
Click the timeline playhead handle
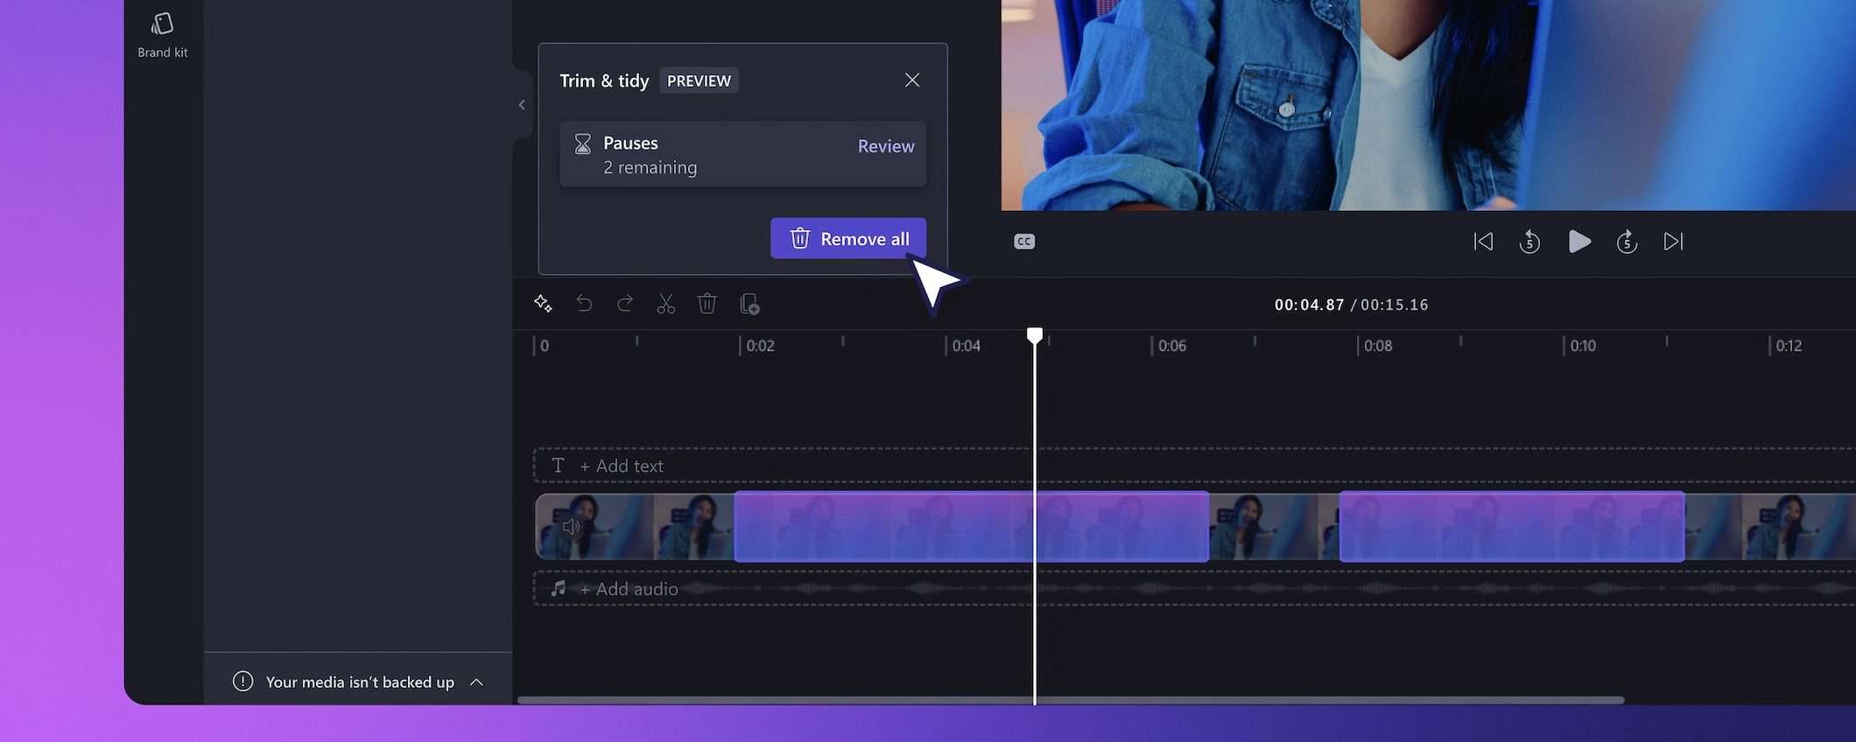pyautogui.click(x=1035, y=335)
